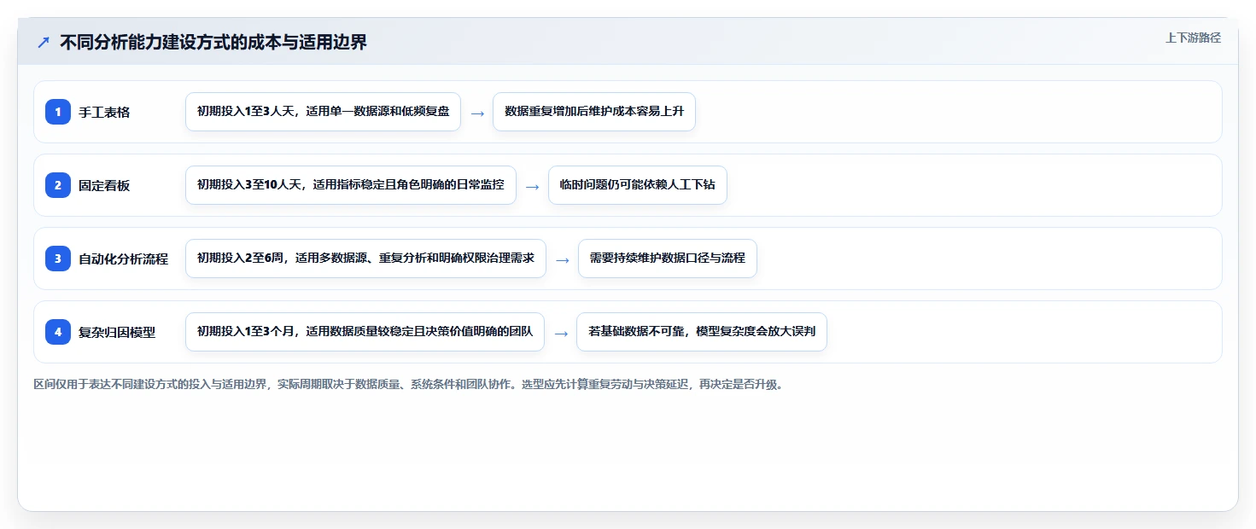Click the arrow in the 复杂归因模型 row
This screenshot has height=529, width=1256.
561,333
